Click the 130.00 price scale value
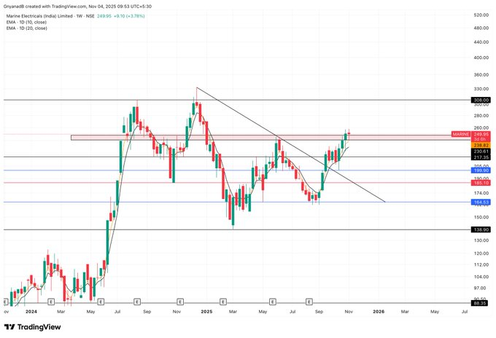Image resolution: width=496 pixels, height=338 pixels. point(481,240)
